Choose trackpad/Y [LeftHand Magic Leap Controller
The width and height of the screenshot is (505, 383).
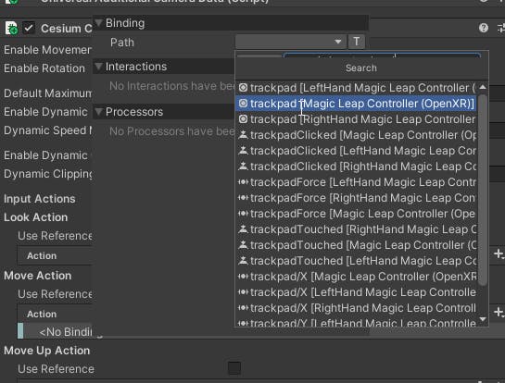[x=356, y=322]
